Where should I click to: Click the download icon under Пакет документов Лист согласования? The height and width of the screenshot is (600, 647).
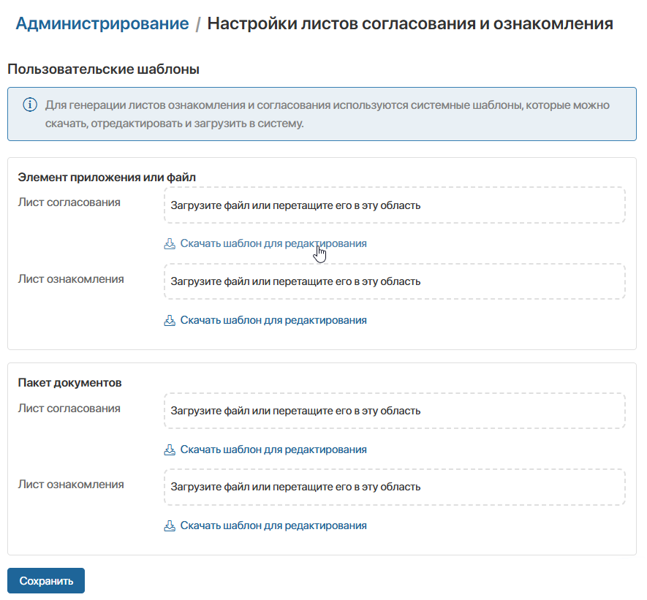click(x=170, y=449)
